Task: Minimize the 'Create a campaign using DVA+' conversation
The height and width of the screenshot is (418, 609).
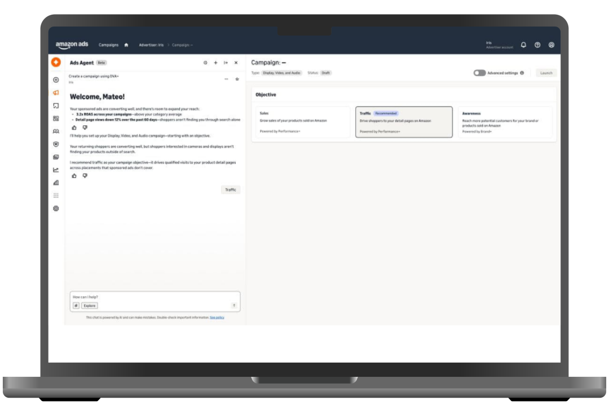Action: tap(226, 79)
